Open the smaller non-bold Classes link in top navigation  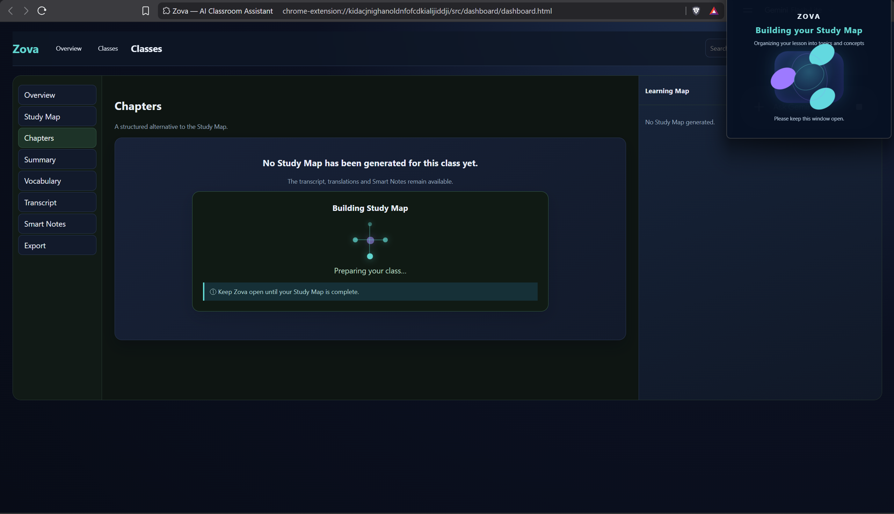108,49
